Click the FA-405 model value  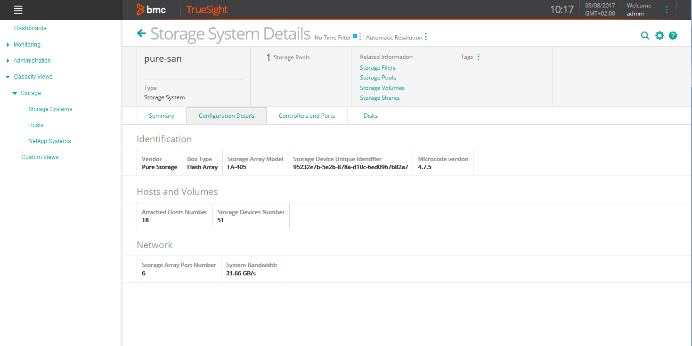237,167
